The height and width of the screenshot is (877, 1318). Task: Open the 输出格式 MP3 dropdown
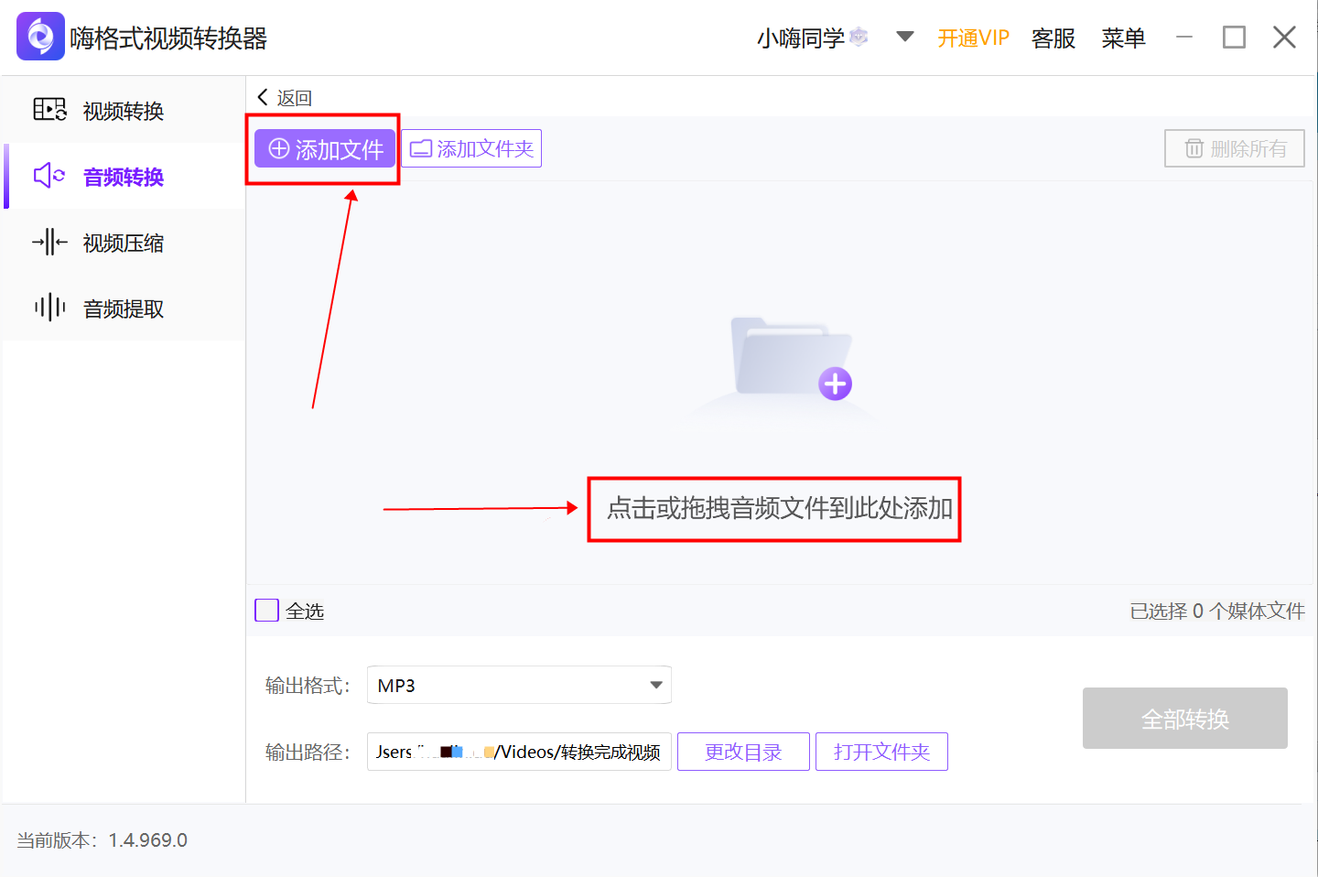(518, 685)
